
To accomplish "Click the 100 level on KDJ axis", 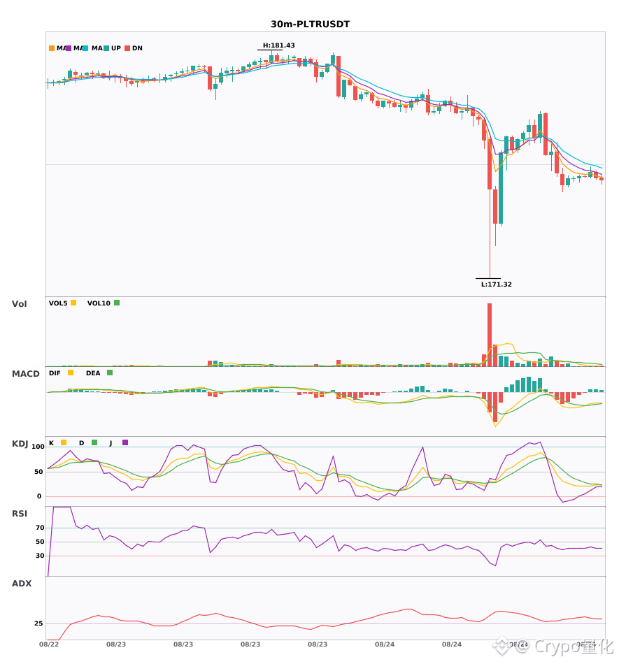I will pos(38,447).
